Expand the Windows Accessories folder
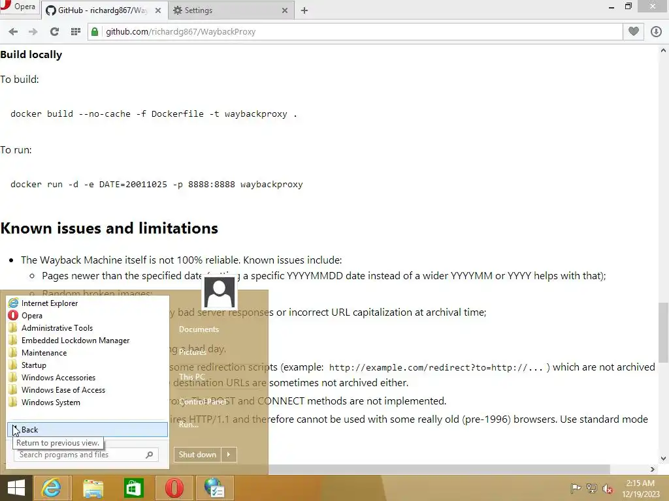669x501 pixels. click(87, 377)
